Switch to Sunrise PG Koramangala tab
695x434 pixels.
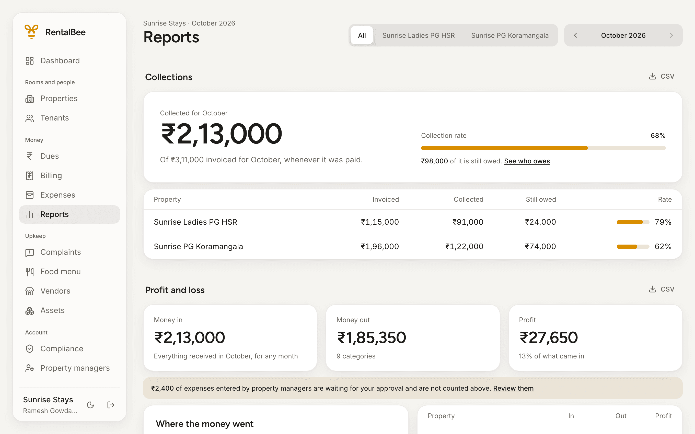pyautogui.click(x=510, y=35)
